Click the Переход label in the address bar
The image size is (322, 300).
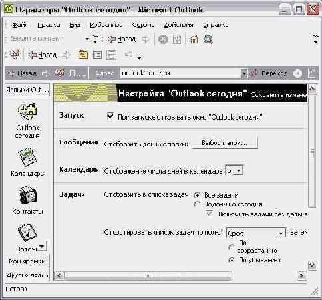click(x=274, y=73)
